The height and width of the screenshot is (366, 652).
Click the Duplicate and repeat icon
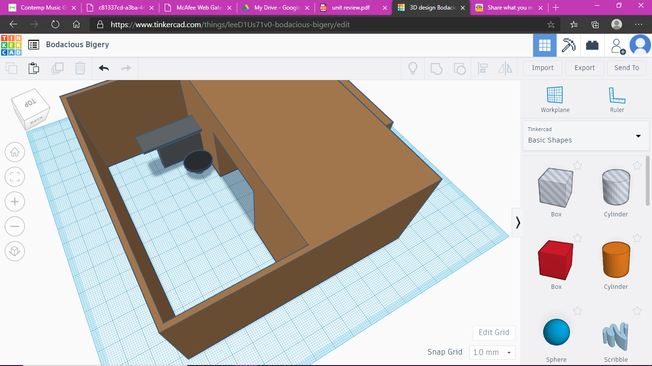57,68
